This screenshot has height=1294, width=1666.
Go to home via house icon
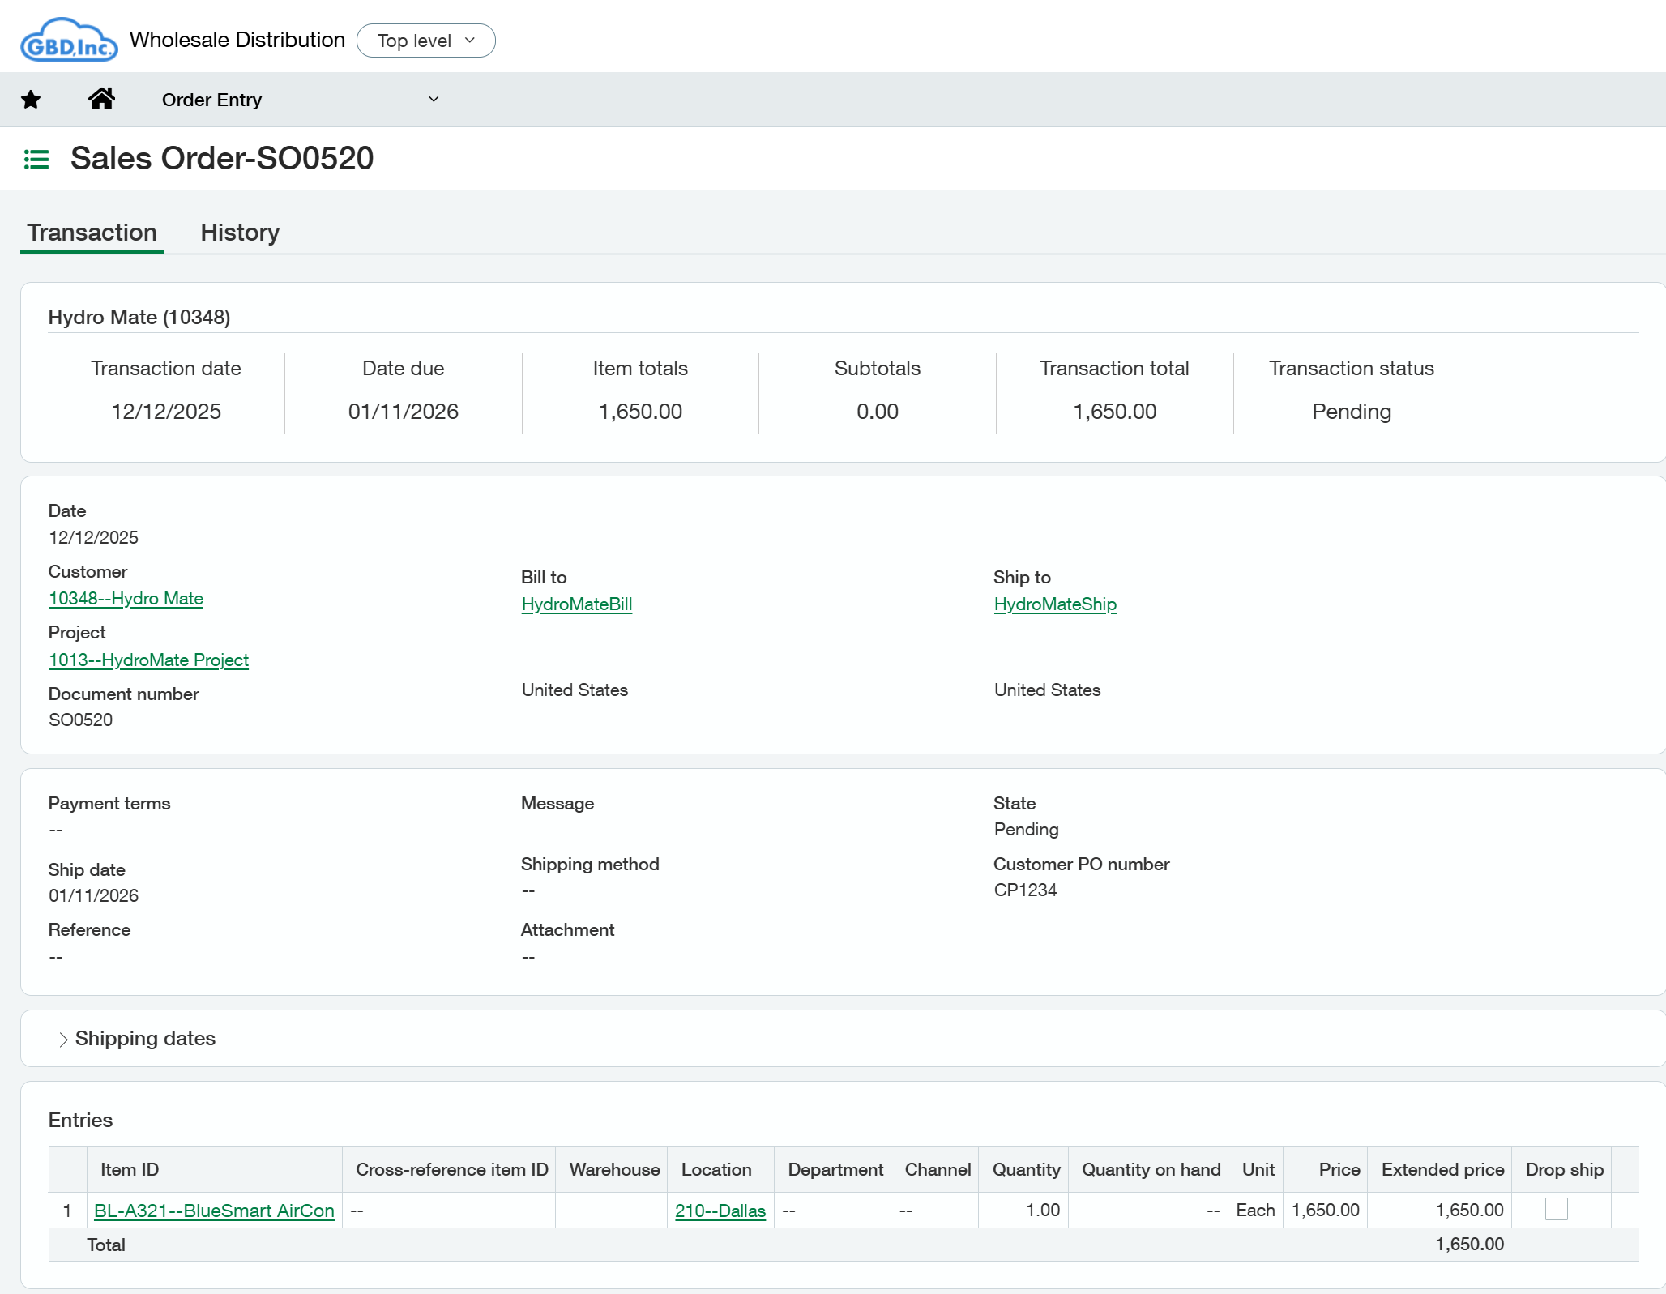tap(101, 99)
